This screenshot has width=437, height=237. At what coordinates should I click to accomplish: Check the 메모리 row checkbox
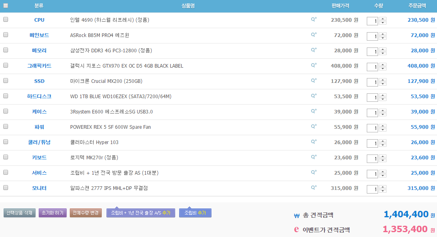(x=6, y=50)
